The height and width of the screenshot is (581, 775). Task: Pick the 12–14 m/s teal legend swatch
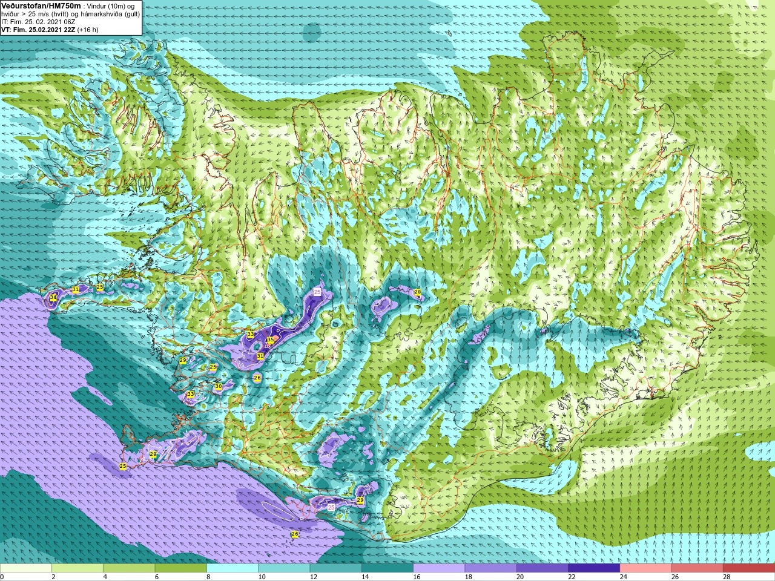click(x=336, y=568)
